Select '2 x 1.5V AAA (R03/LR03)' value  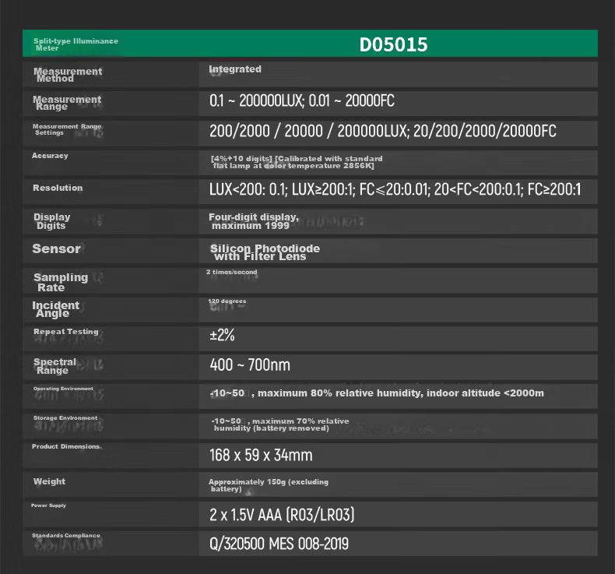(282, 514)
